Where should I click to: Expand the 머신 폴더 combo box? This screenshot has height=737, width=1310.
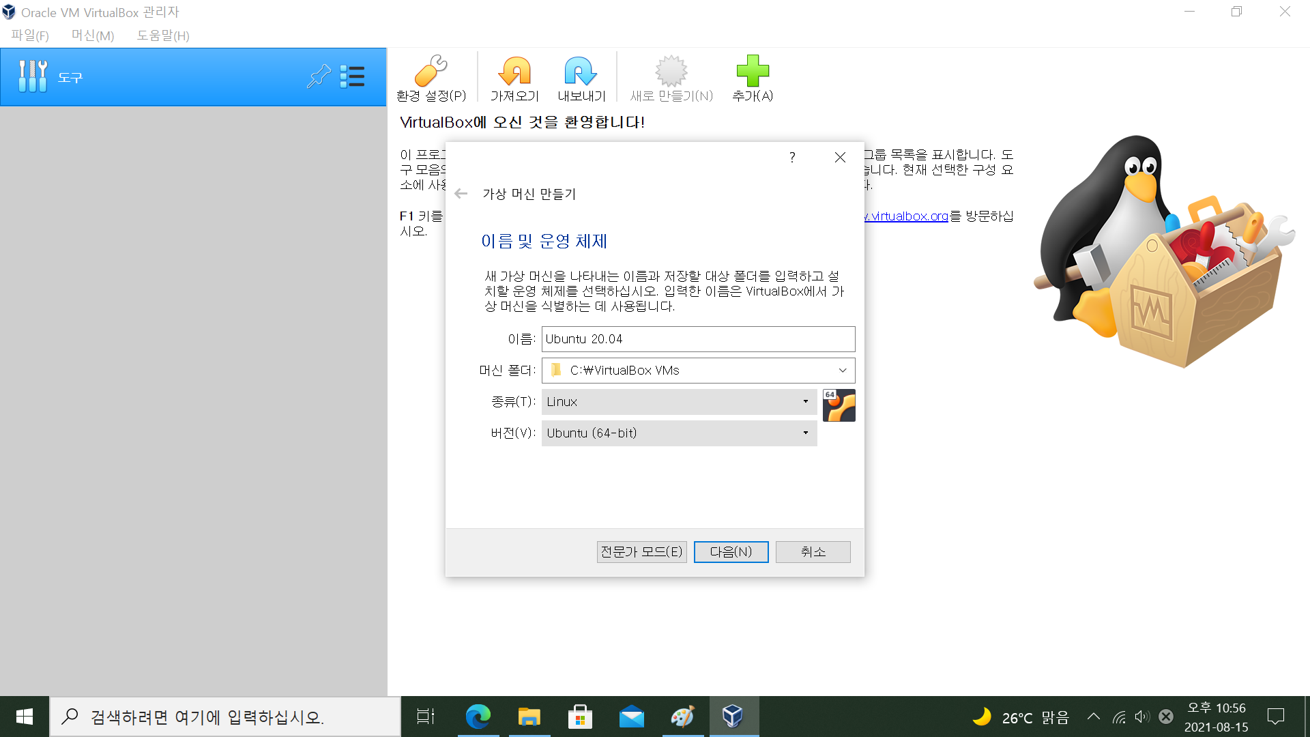pos(843,371)
